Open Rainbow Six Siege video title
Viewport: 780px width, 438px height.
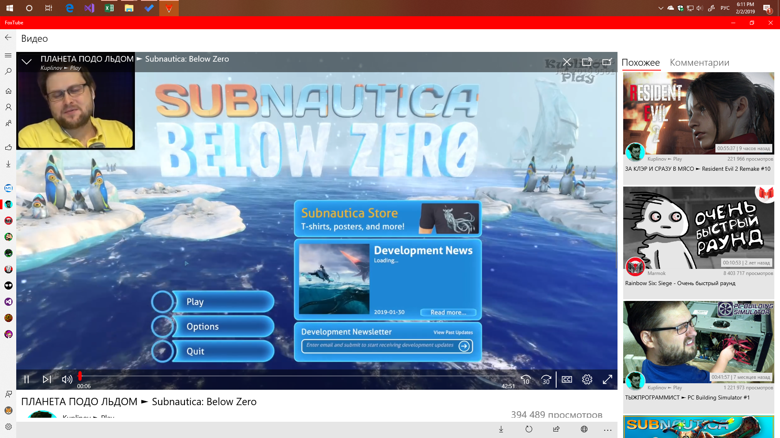pyautogui.click(x=680, y=283)
